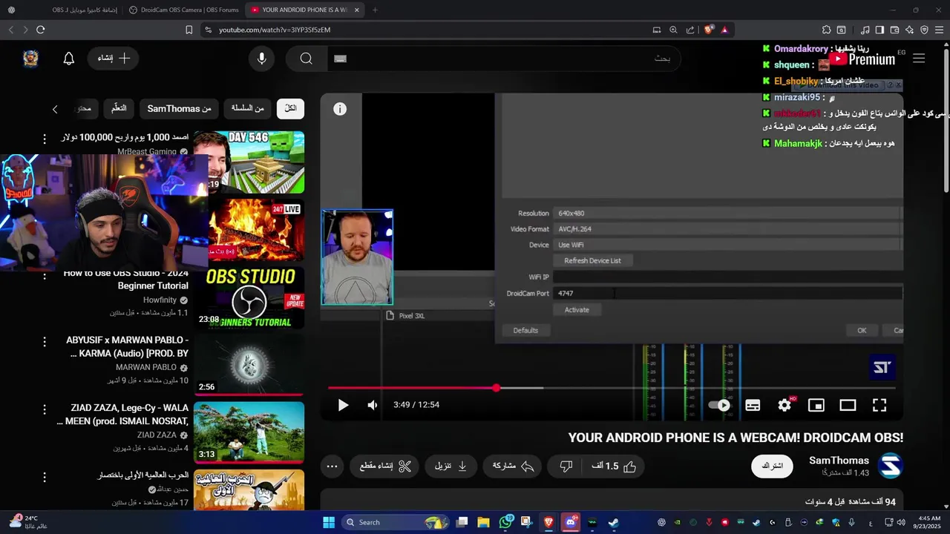Click the video download button

pos(451,466)
